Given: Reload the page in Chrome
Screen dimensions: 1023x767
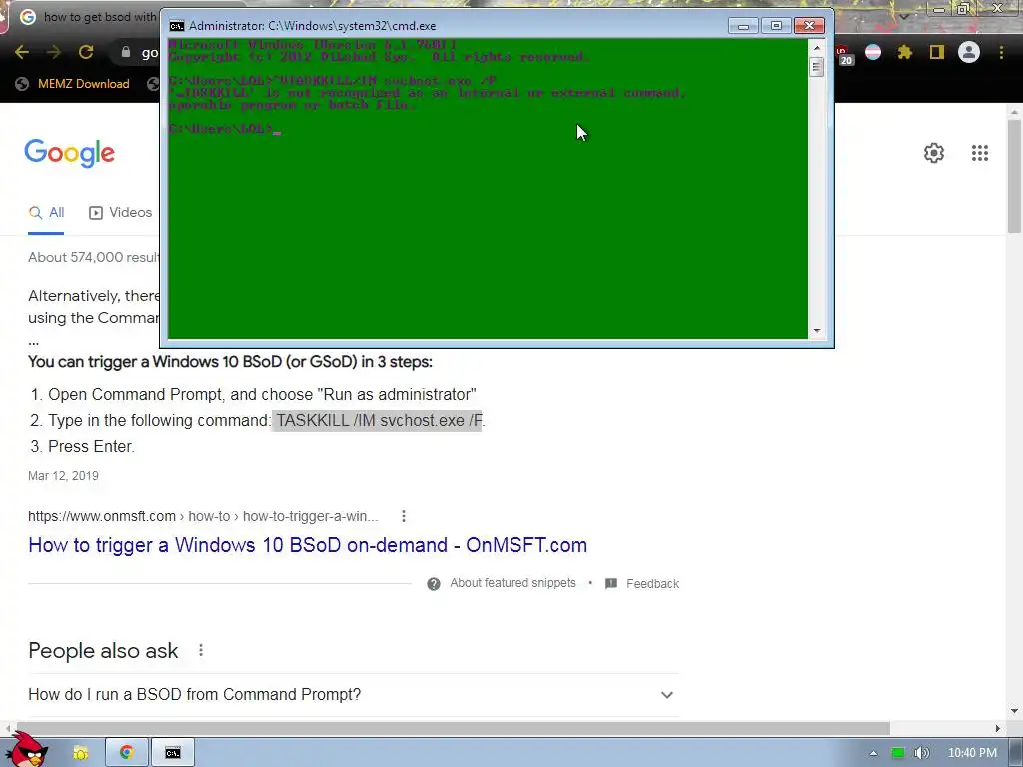Looking at the screenshot, I should 86,52.
